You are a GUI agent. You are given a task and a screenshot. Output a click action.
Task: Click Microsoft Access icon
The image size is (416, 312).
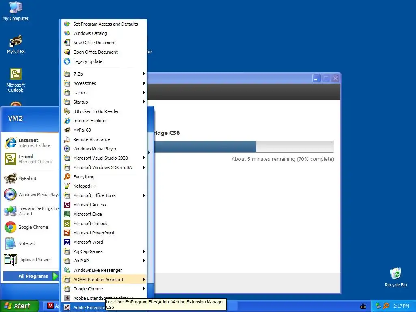(67, 205)
